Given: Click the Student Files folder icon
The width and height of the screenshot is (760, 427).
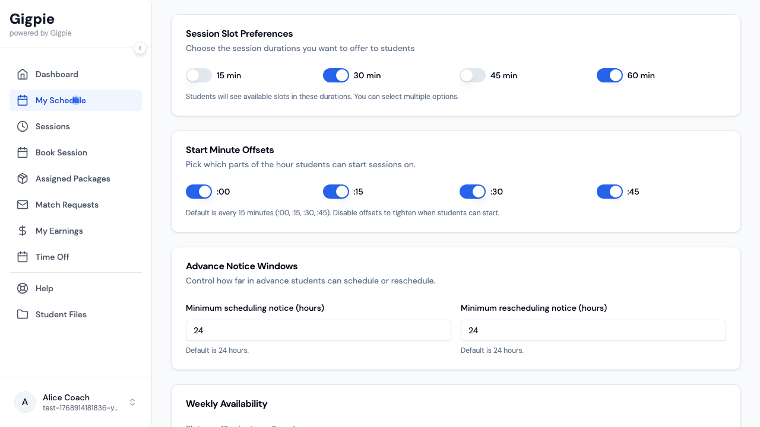Looking at the screenshot, I should pos(23,314).
